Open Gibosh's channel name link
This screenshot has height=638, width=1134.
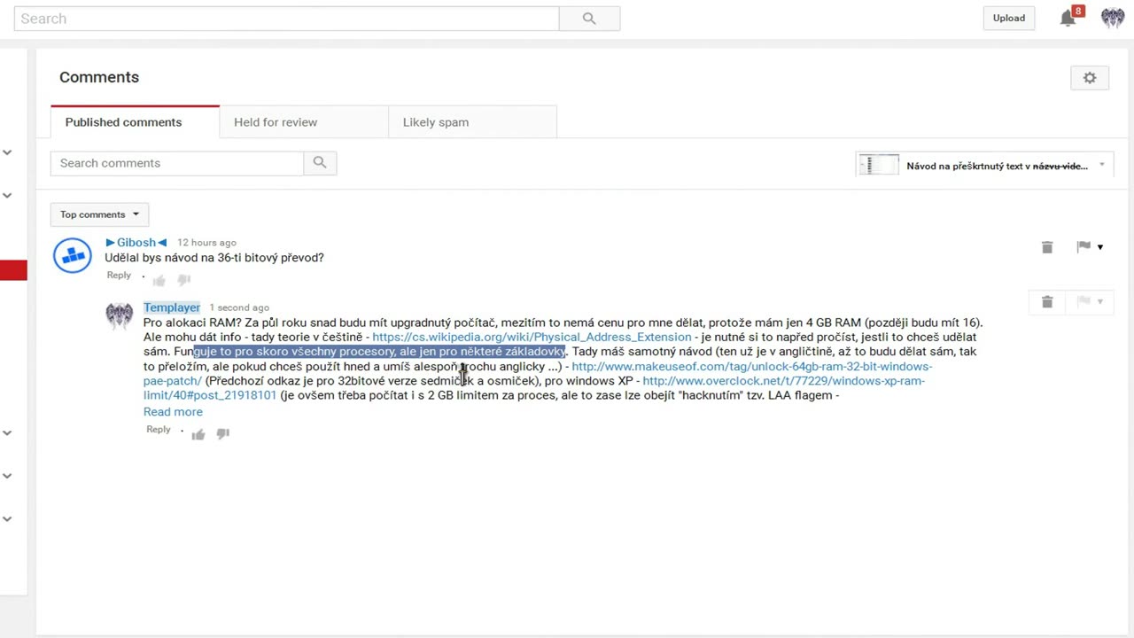pos(136,242)
